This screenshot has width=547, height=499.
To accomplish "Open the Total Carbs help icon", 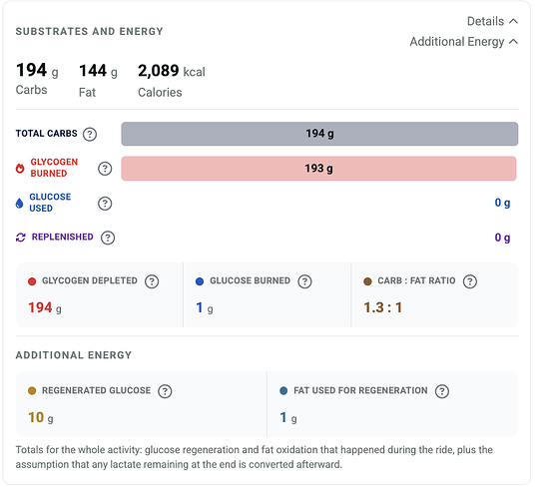I will click(x=90, y=134).
